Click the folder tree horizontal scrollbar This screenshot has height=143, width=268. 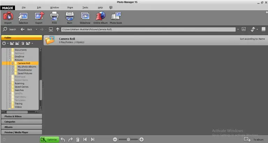(x=17, y=112)
